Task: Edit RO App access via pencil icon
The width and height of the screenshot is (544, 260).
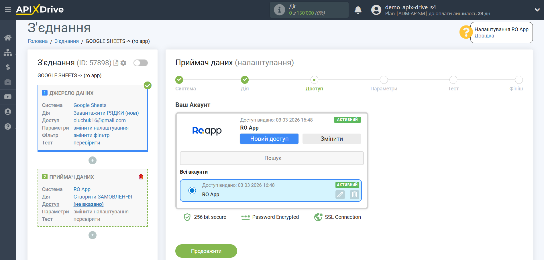Action: click(x=340, y=194)
